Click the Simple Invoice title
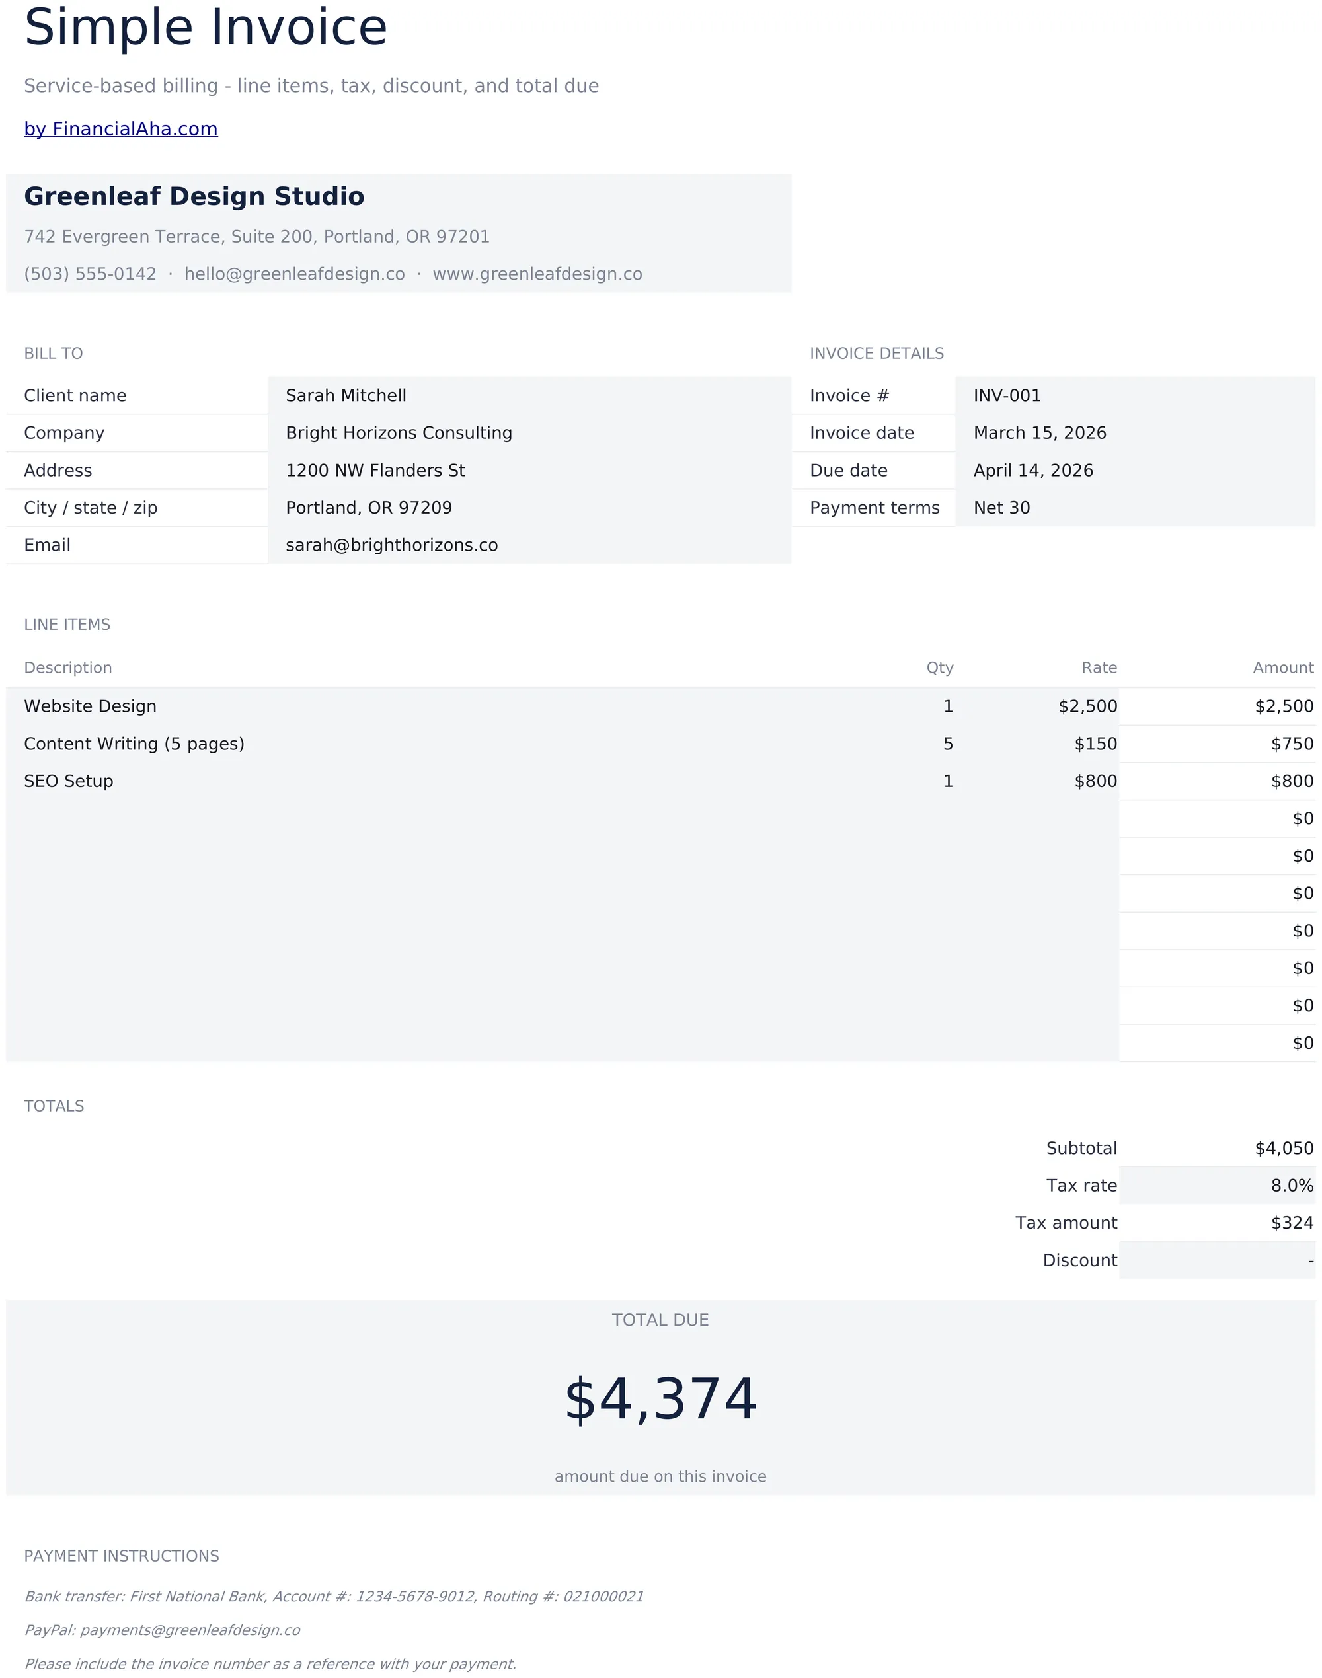1322x1678 pixels. click(x=205, y=28)
